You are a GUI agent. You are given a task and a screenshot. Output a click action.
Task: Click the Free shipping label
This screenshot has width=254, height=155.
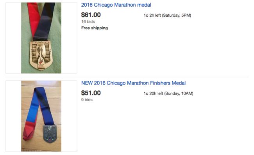click(95, 28)
